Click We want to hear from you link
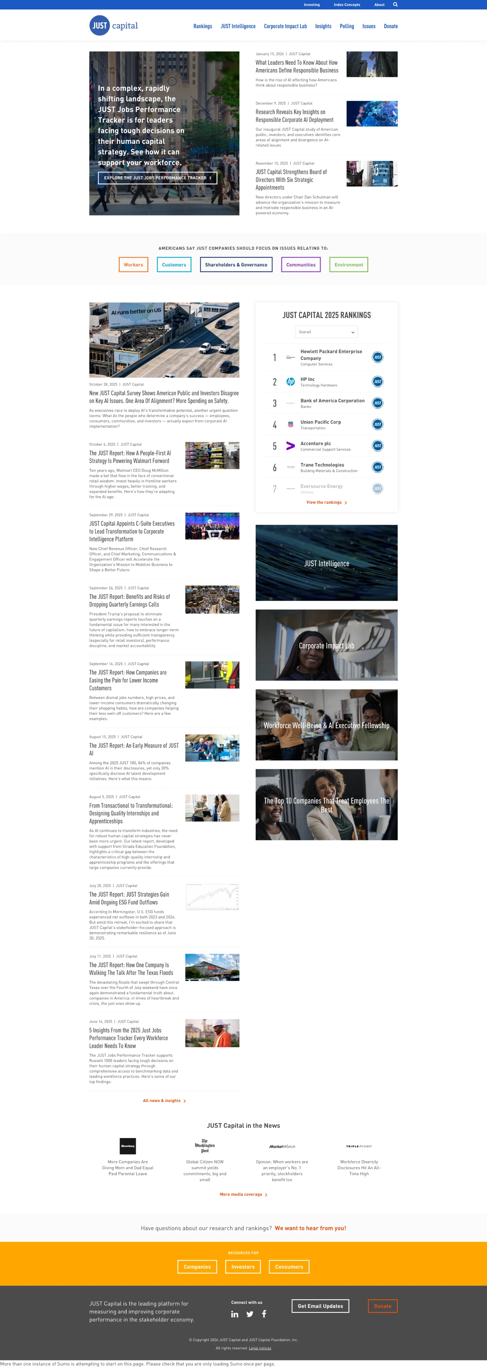Viewport: 487px width, 1367px height. click(310, 1228)
